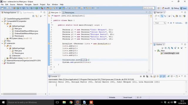Open the Navigate menu
This screenshot has width=188, height=105.
[x=28, y=5]
